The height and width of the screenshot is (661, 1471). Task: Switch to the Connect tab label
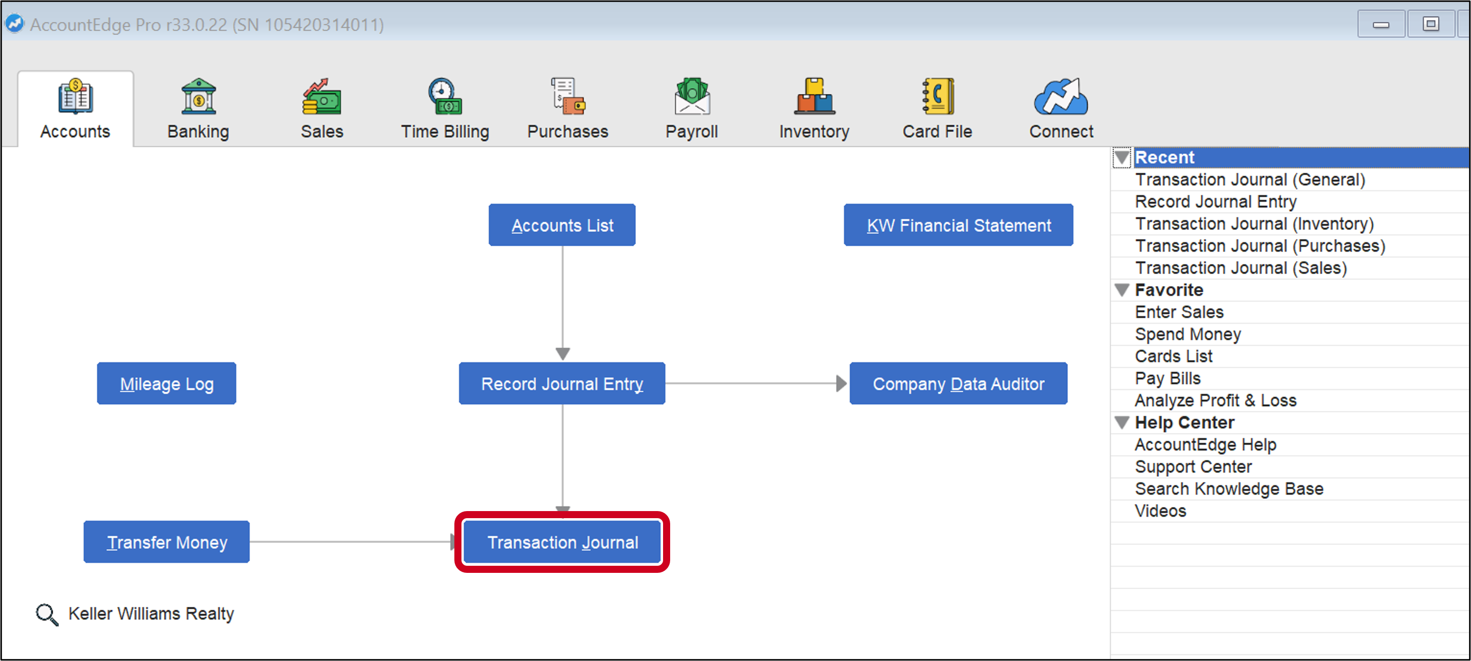click(1061, 131)
